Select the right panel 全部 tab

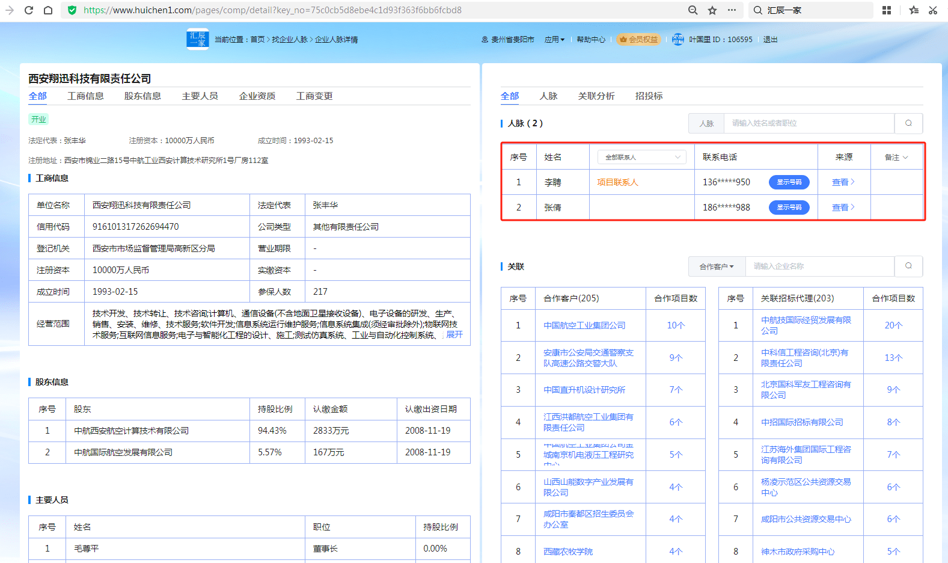click(x=510, y=96)
